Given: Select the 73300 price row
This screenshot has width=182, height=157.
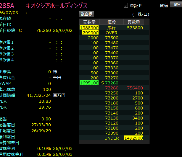Looking at the screenshot, I should click(x=114, y=73).
